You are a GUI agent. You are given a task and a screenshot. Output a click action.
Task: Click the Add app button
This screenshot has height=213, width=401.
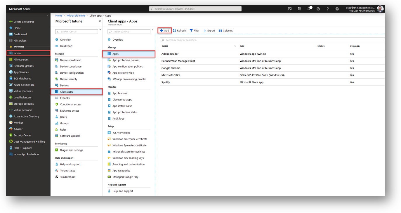tap(165, 30)
